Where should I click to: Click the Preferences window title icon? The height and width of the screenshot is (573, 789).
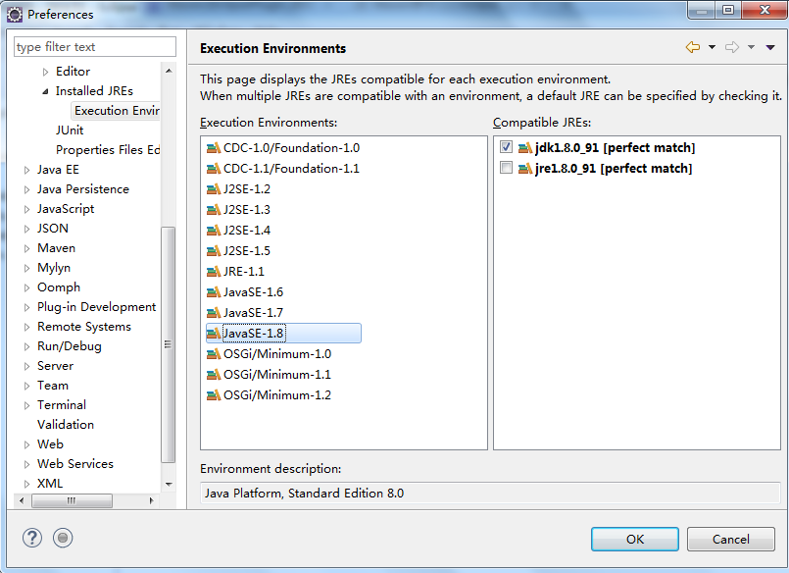pyautogui.click(x=15, y=15)
